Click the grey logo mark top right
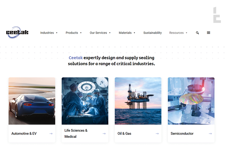 (x=217, y=15)
